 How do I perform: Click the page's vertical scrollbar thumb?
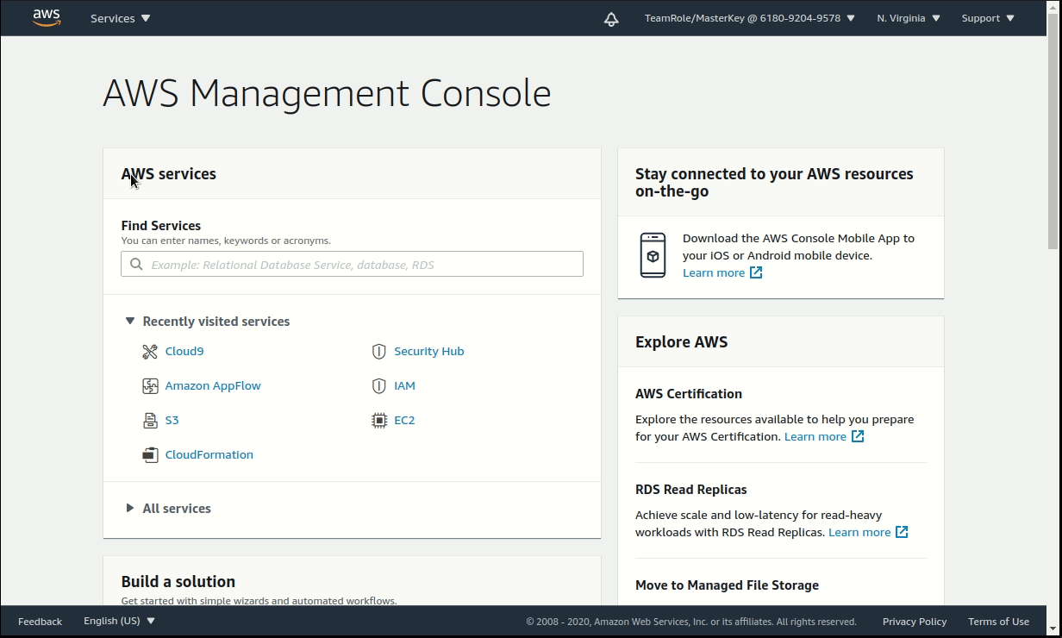[x=1054, y=131]
